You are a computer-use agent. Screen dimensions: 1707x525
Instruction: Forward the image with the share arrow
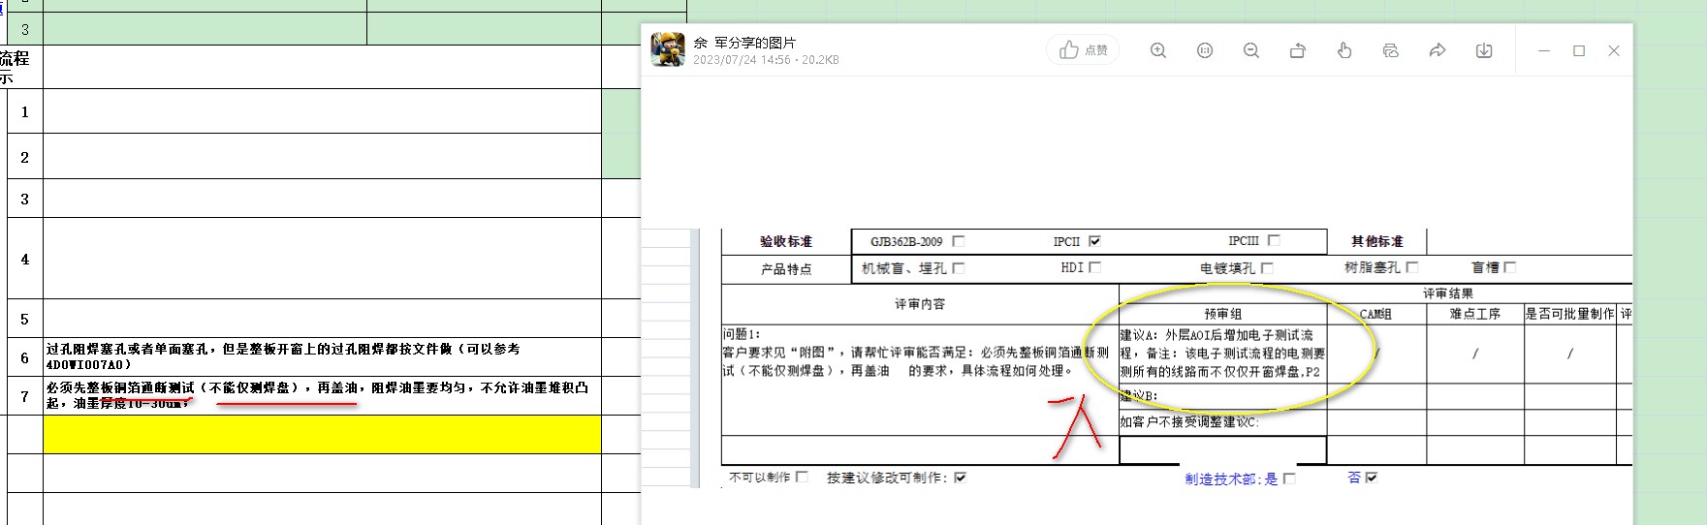point(1438,50)
